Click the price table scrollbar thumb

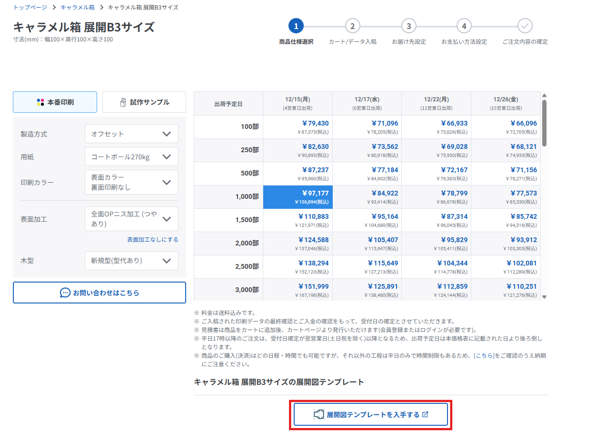coord(545,123)
